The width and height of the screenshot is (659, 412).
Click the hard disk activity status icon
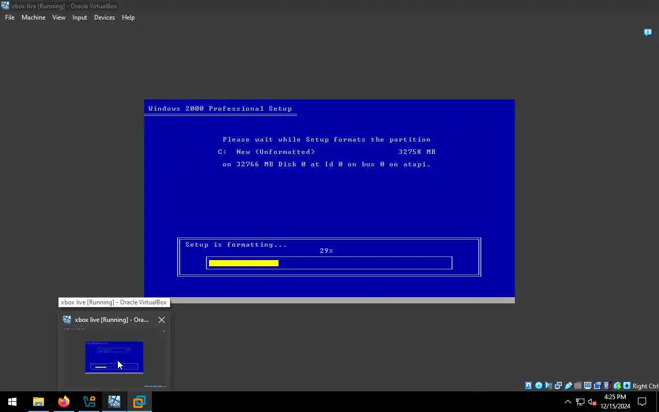point(528,386)
